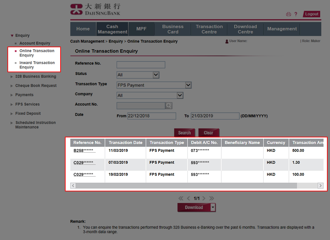Open the Management tab
This screenshot has height=240, width=330.
(282, 29)
